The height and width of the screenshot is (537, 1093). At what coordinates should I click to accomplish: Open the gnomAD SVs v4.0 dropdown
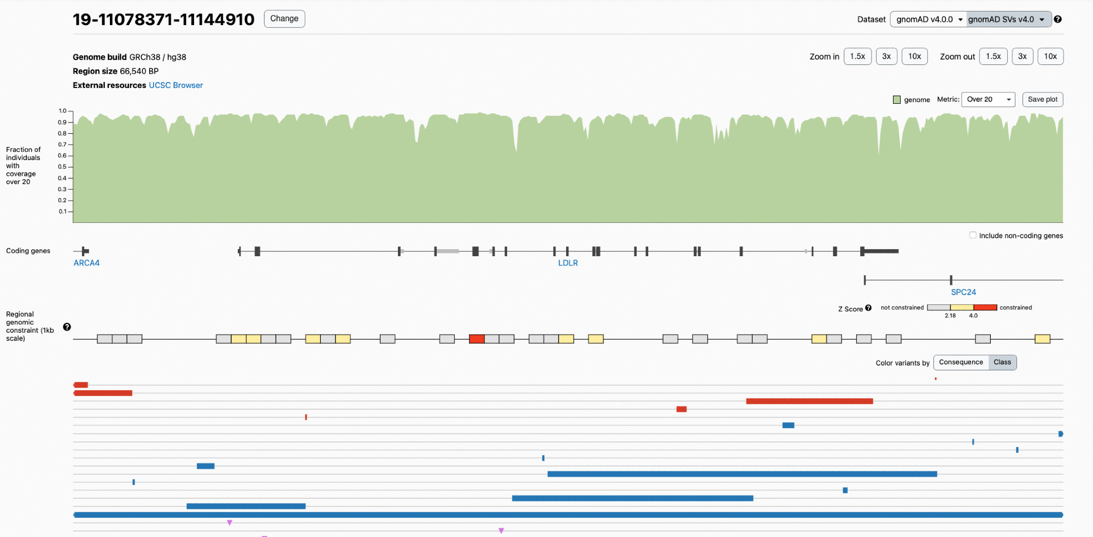(1008, 19)
